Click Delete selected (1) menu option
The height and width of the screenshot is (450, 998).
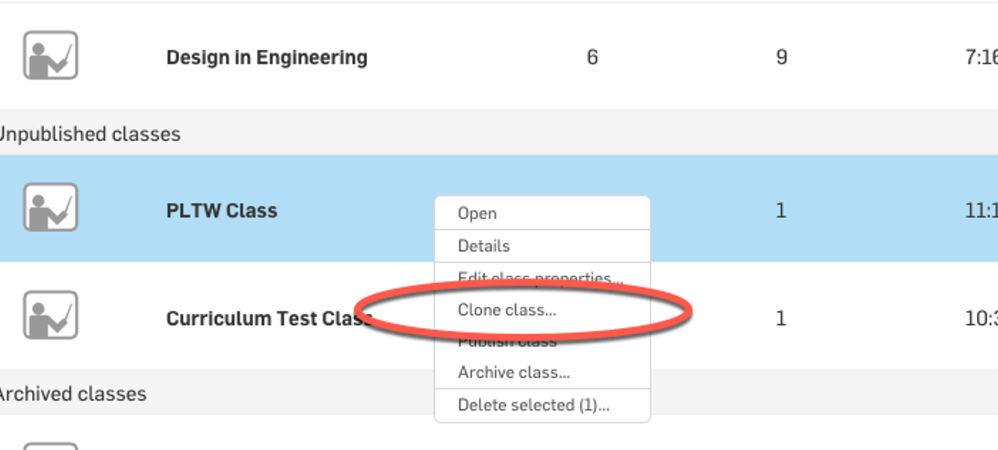[533, 405]
